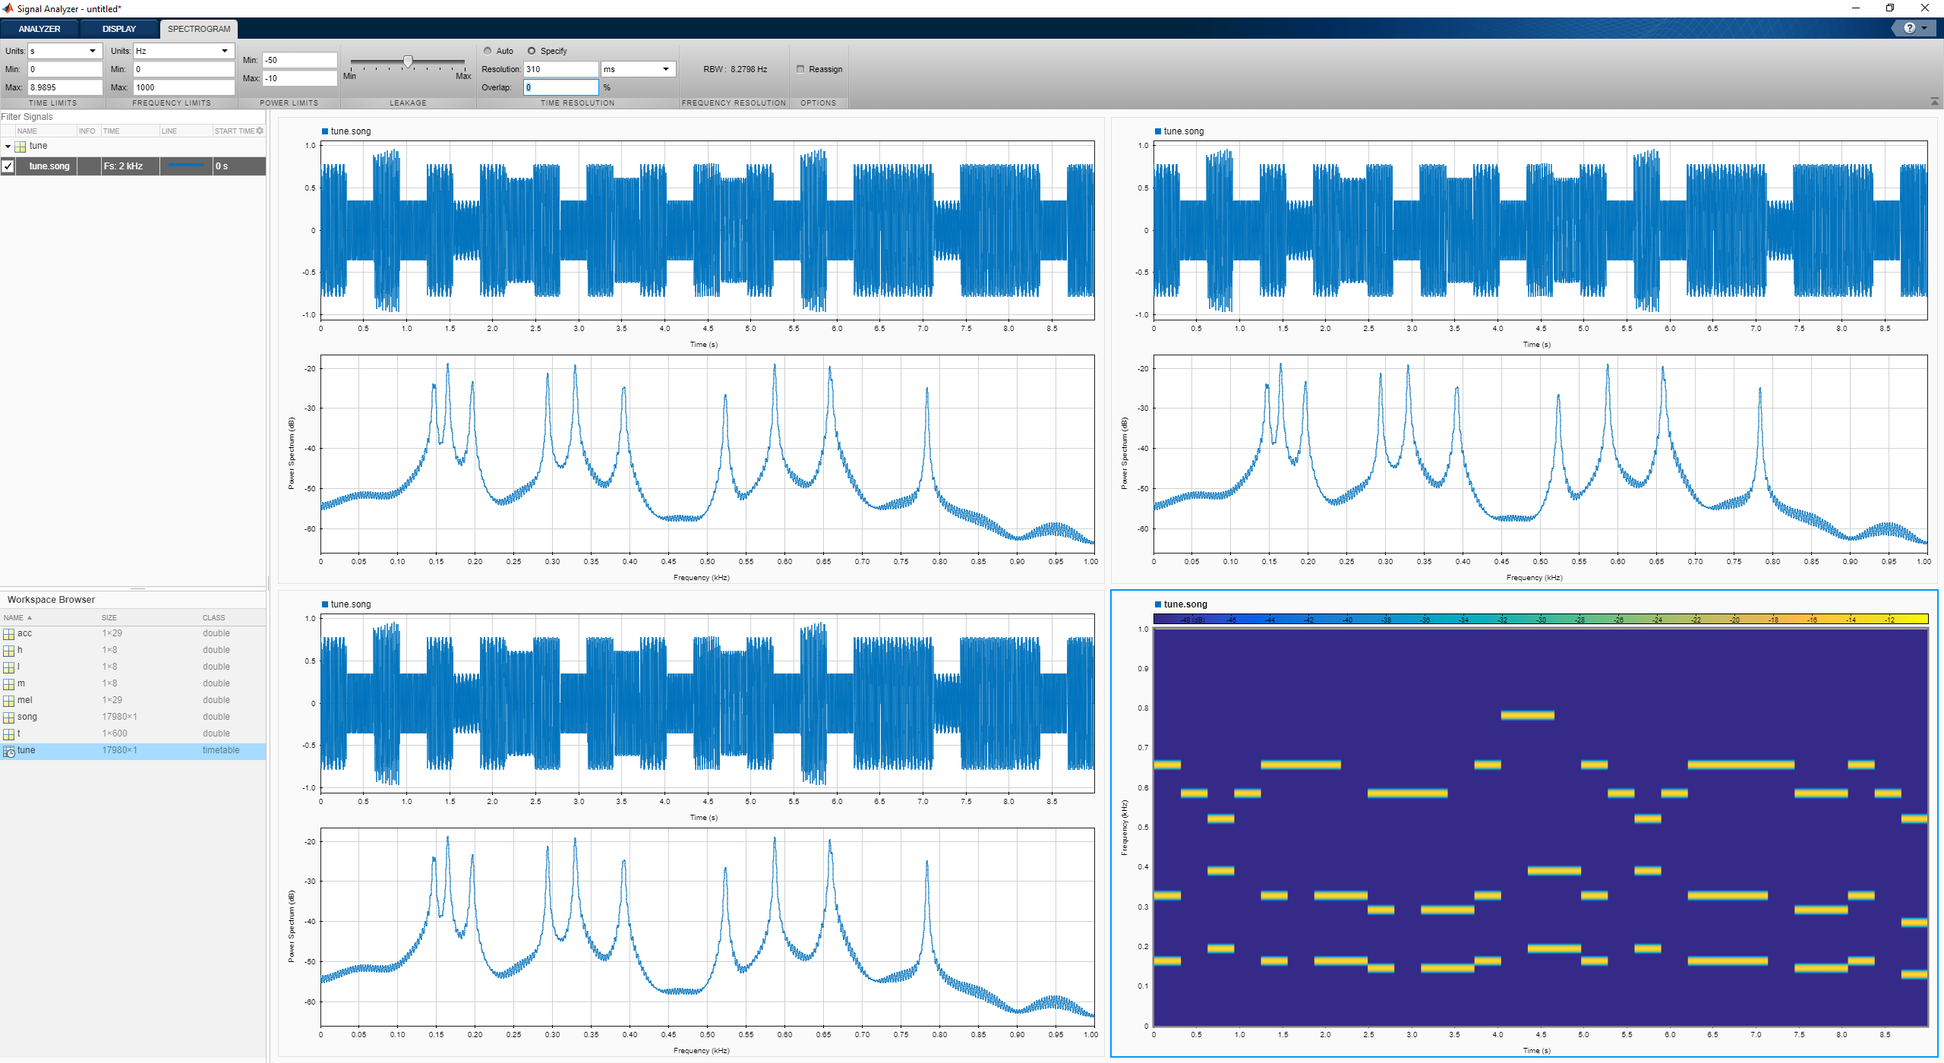This screenshot has height=1063, width=1944.
Task: Select the Auto time resolution radio button
Action: pyautogui.click(x=488, y=51)
